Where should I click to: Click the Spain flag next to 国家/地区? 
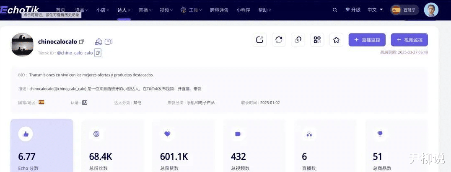41,102
